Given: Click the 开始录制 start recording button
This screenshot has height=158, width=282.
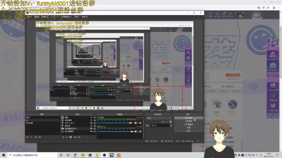Looking at the screenshot, I should [189, 121].
